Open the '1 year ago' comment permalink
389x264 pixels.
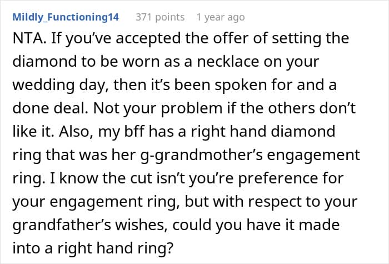coord(220,17)
